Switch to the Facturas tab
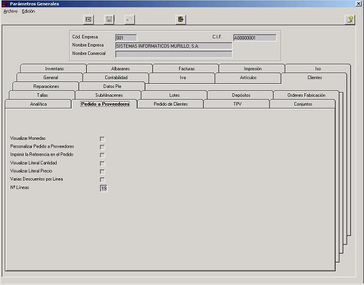The width and height of the screenshot is (364, 285). (x=186, y=68)
